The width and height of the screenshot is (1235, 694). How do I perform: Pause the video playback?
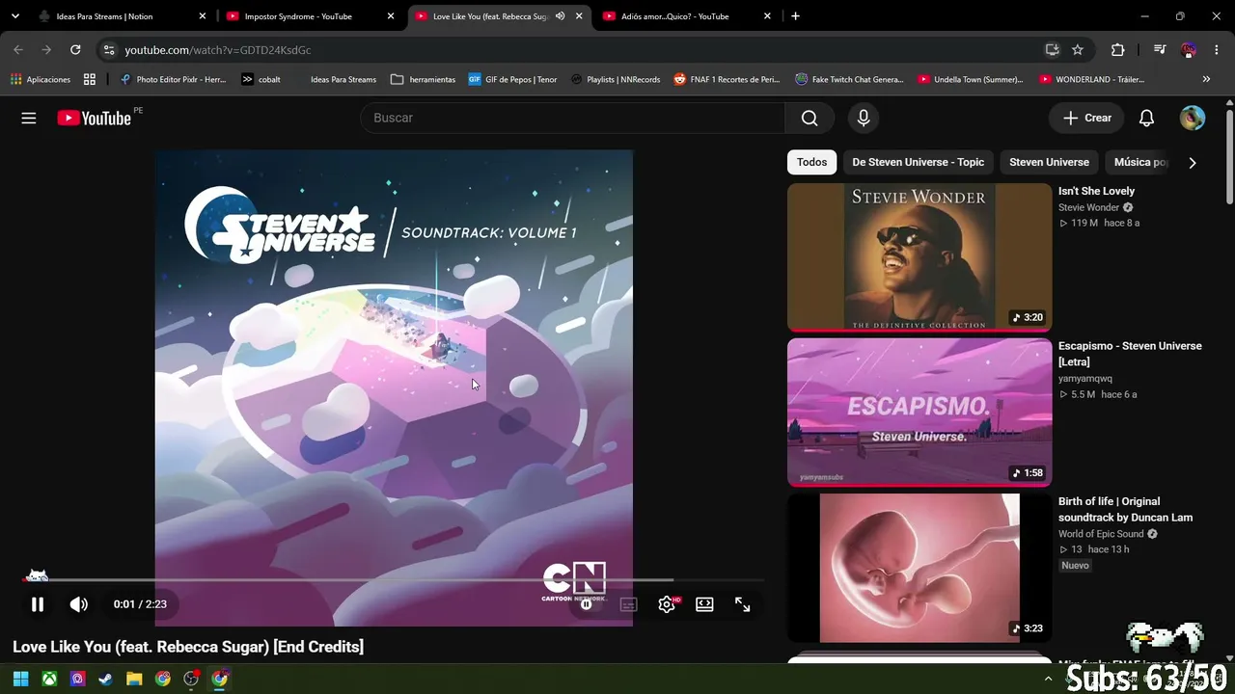coord(38,604)
